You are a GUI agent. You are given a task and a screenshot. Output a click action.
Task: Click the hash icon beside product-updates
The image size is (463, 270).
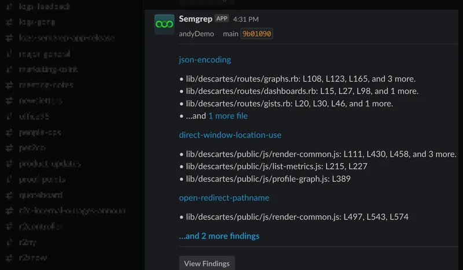(x=9, y=164)
